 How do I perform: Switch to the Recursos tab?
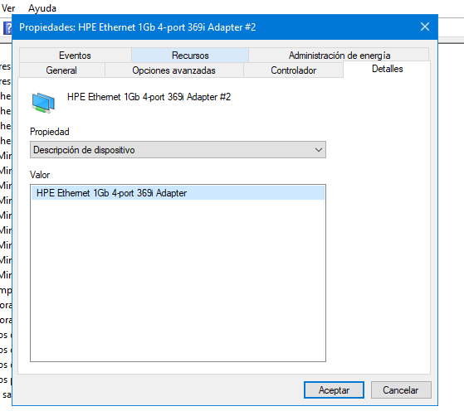(190, 56)
